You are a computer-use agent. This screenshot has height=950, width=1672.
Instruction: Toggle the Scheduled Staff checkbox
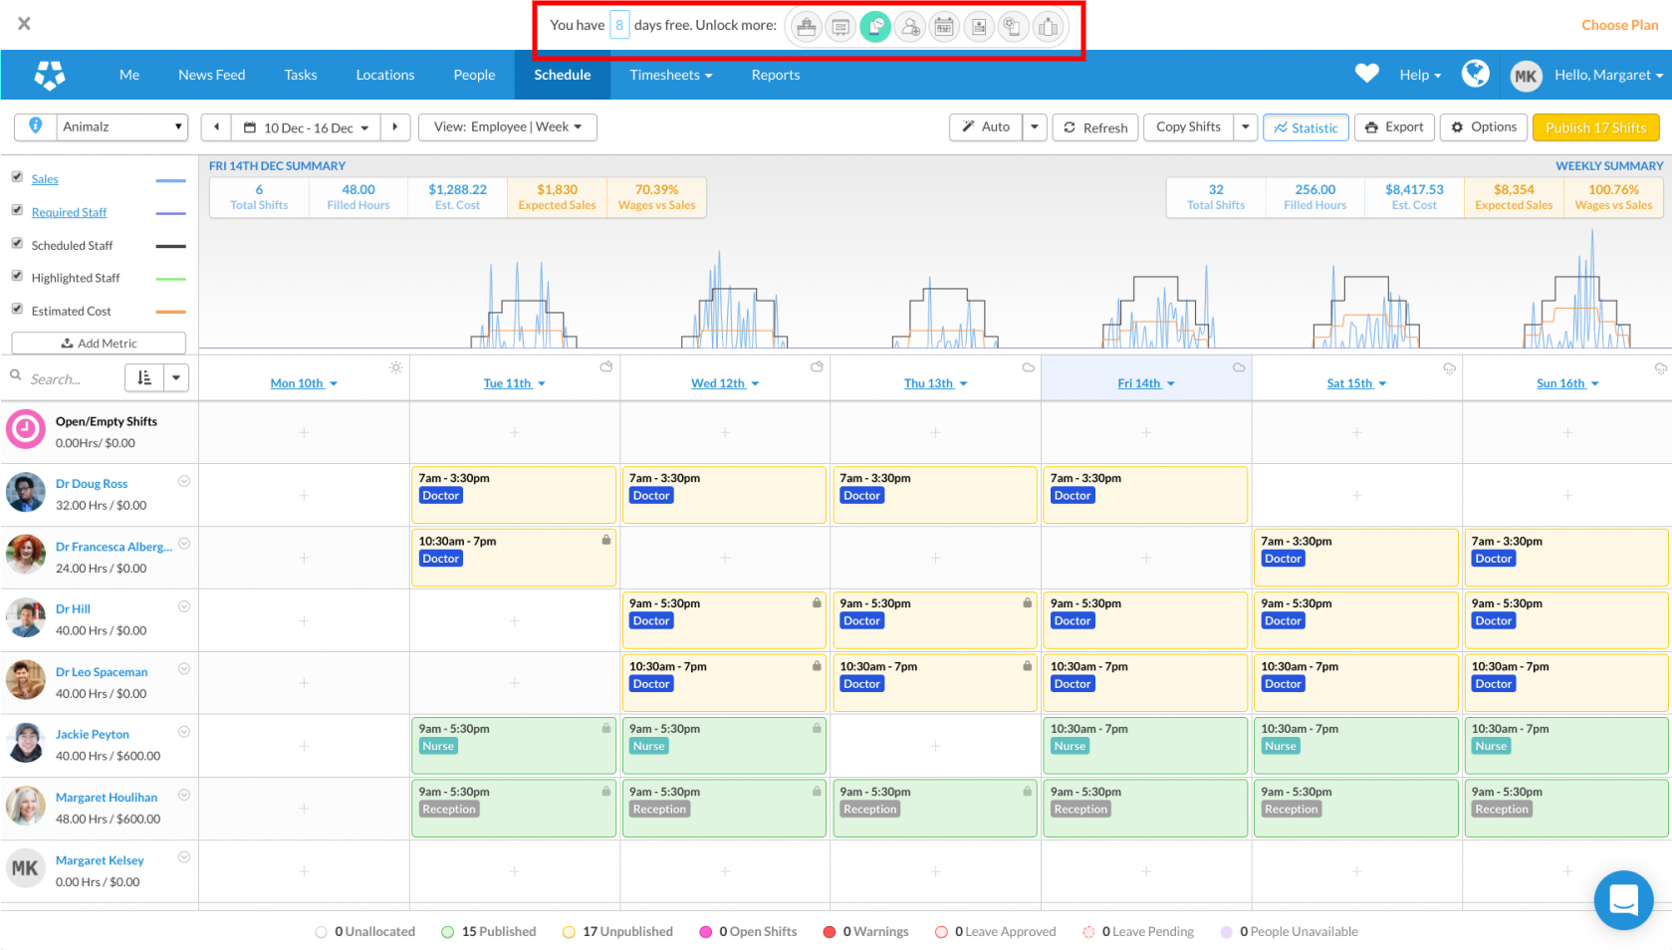(x=17, y=243)
